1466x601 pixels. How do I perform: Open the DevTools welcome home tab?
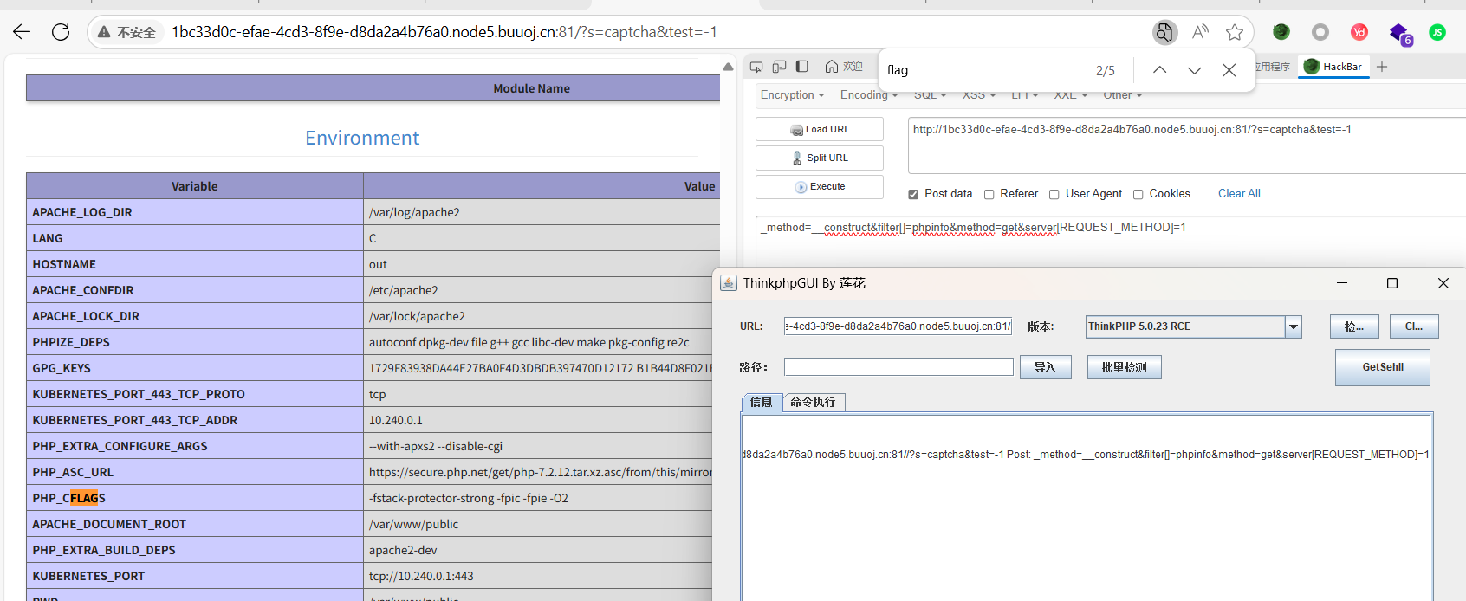click(844, 67)
